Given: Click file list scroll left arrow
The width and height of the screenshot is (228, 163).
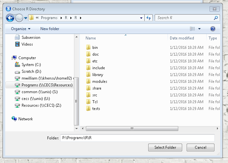Looking at the screenshot, I should (x=83, y=128).
